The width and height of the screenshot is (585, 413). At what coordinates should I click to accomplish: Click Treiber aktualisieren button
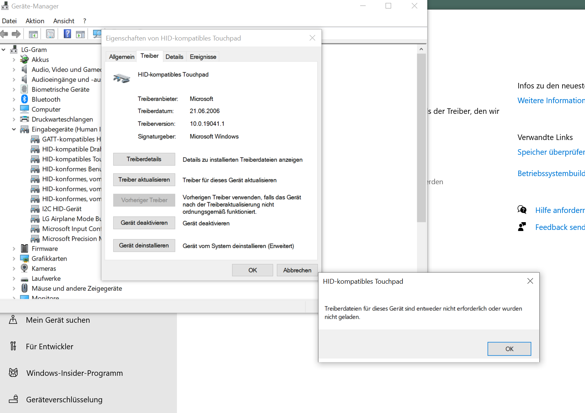point(144,179)
